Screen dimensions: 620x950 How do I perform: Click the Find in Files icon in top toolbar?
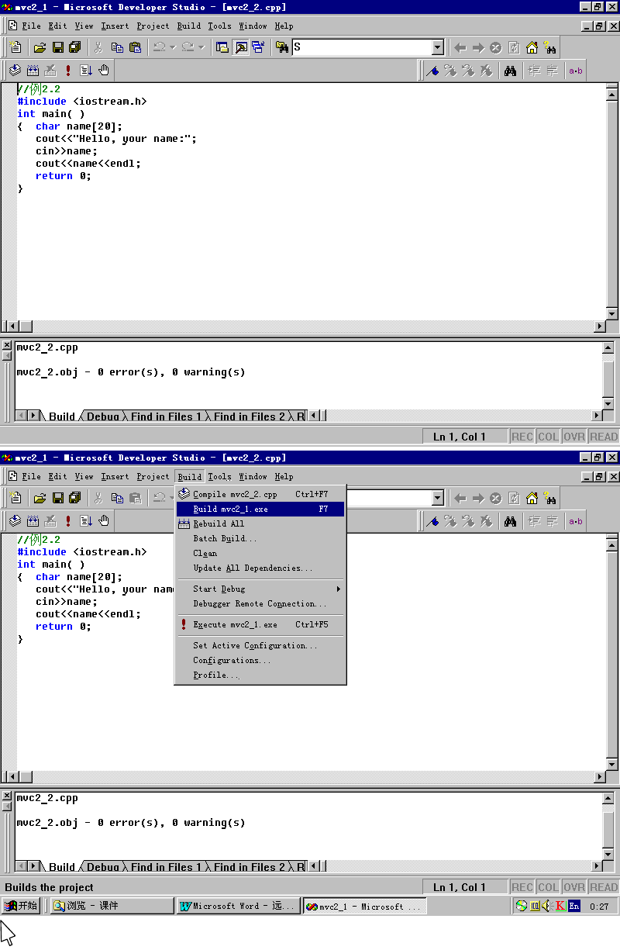click(282, 47)
